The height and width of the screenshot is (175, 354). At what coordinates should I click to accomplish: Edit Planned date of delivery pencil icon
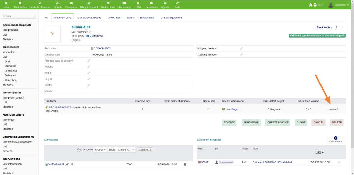pos(88,61)
